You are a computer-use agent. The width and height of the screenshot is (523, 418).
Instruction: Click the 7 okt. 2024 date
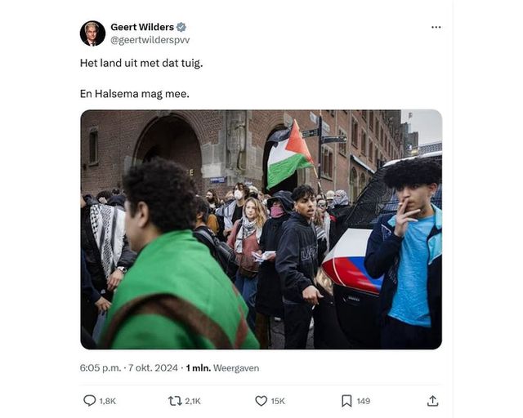pyautogui.click(x=153, y=368)
